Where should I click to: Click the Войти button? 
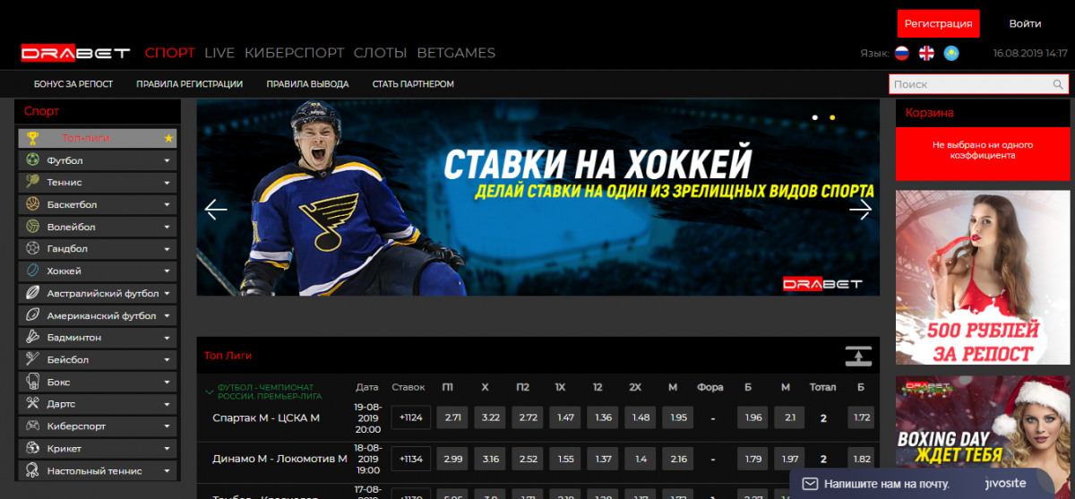click(1025, 23)
